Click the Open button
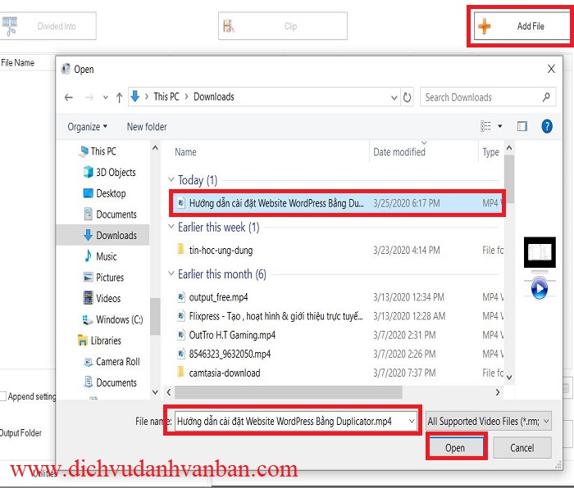 coord(455,448)
